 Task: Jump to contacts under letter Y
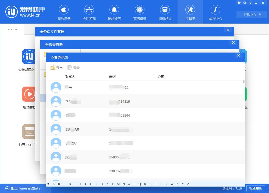click(183, 184)
